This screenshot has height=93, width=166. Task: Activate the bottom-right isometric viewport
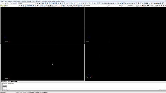click(125, 62)
